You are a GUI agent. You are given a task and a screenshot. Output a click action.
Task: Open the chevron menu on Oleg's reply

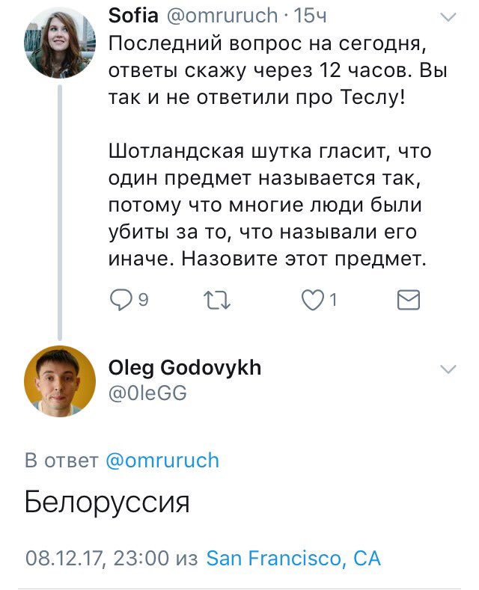tap(448, 369)
